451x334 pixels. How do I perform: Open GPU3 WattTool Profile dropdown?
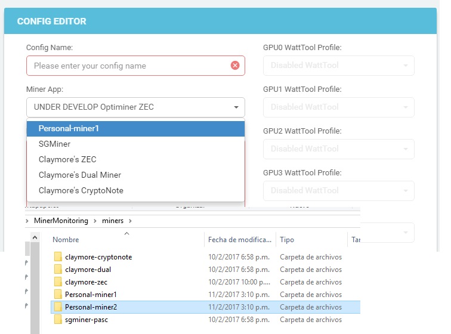(x=338, y=191)
